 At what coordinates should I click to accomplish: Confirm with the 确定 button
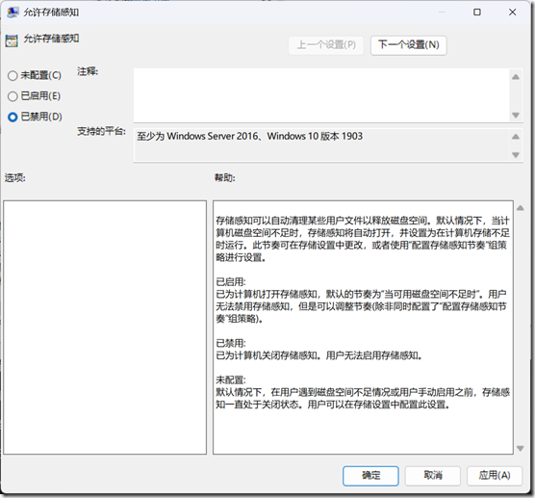(x=370, y=476)
